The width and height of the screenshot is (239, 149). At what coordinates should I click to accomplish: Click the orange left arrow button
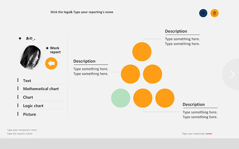[51, 63]
